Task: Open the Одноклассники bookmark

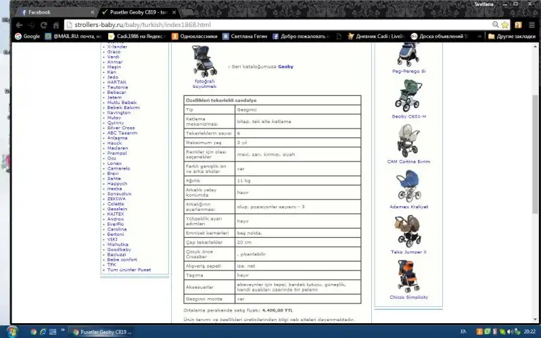Action: tap(195, 37)
